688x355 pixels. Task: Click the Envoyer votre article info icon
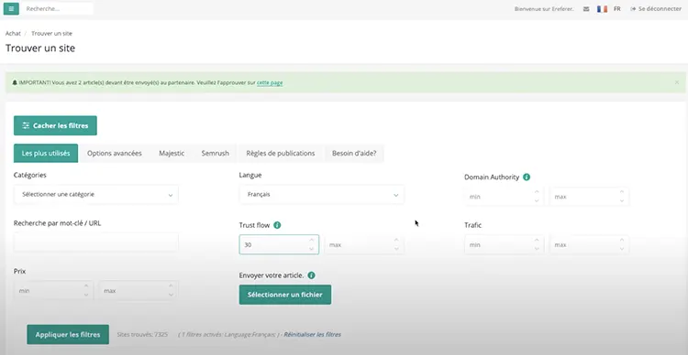[311, 275]
